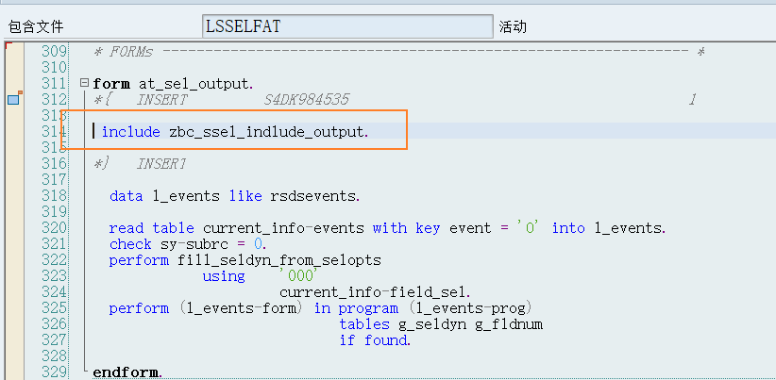Click the enhancement marker icon beside line 312
The width and height of the screenshot is (776, 380).
14,99
